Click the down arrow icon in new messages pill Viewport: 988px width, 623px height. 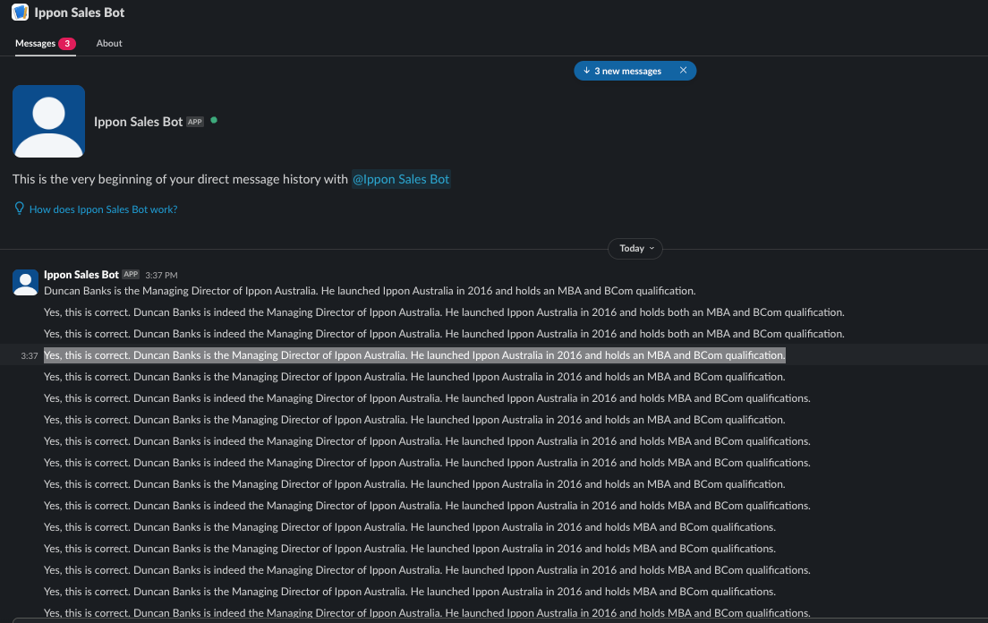(587, 71)
